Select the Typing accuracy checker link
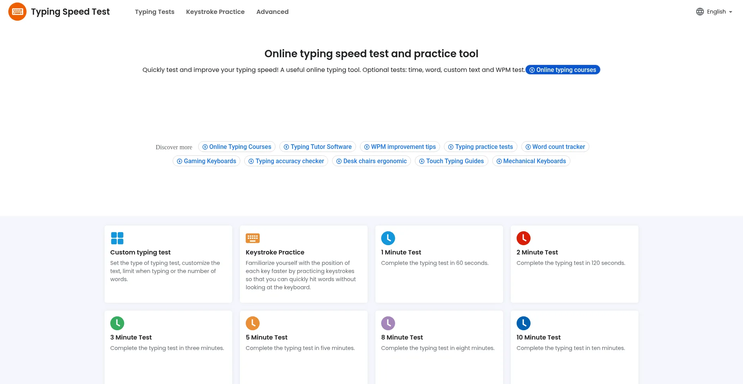 [286, 161]
